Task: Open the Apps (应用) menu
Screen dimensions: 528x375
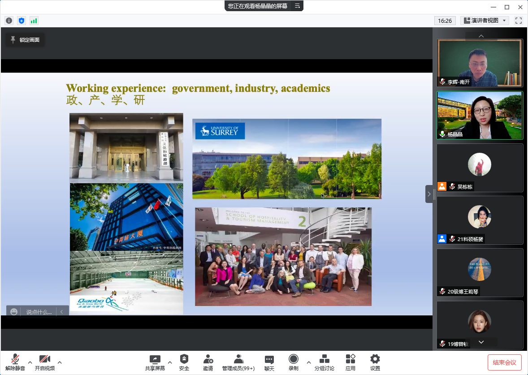Action: 351,362
